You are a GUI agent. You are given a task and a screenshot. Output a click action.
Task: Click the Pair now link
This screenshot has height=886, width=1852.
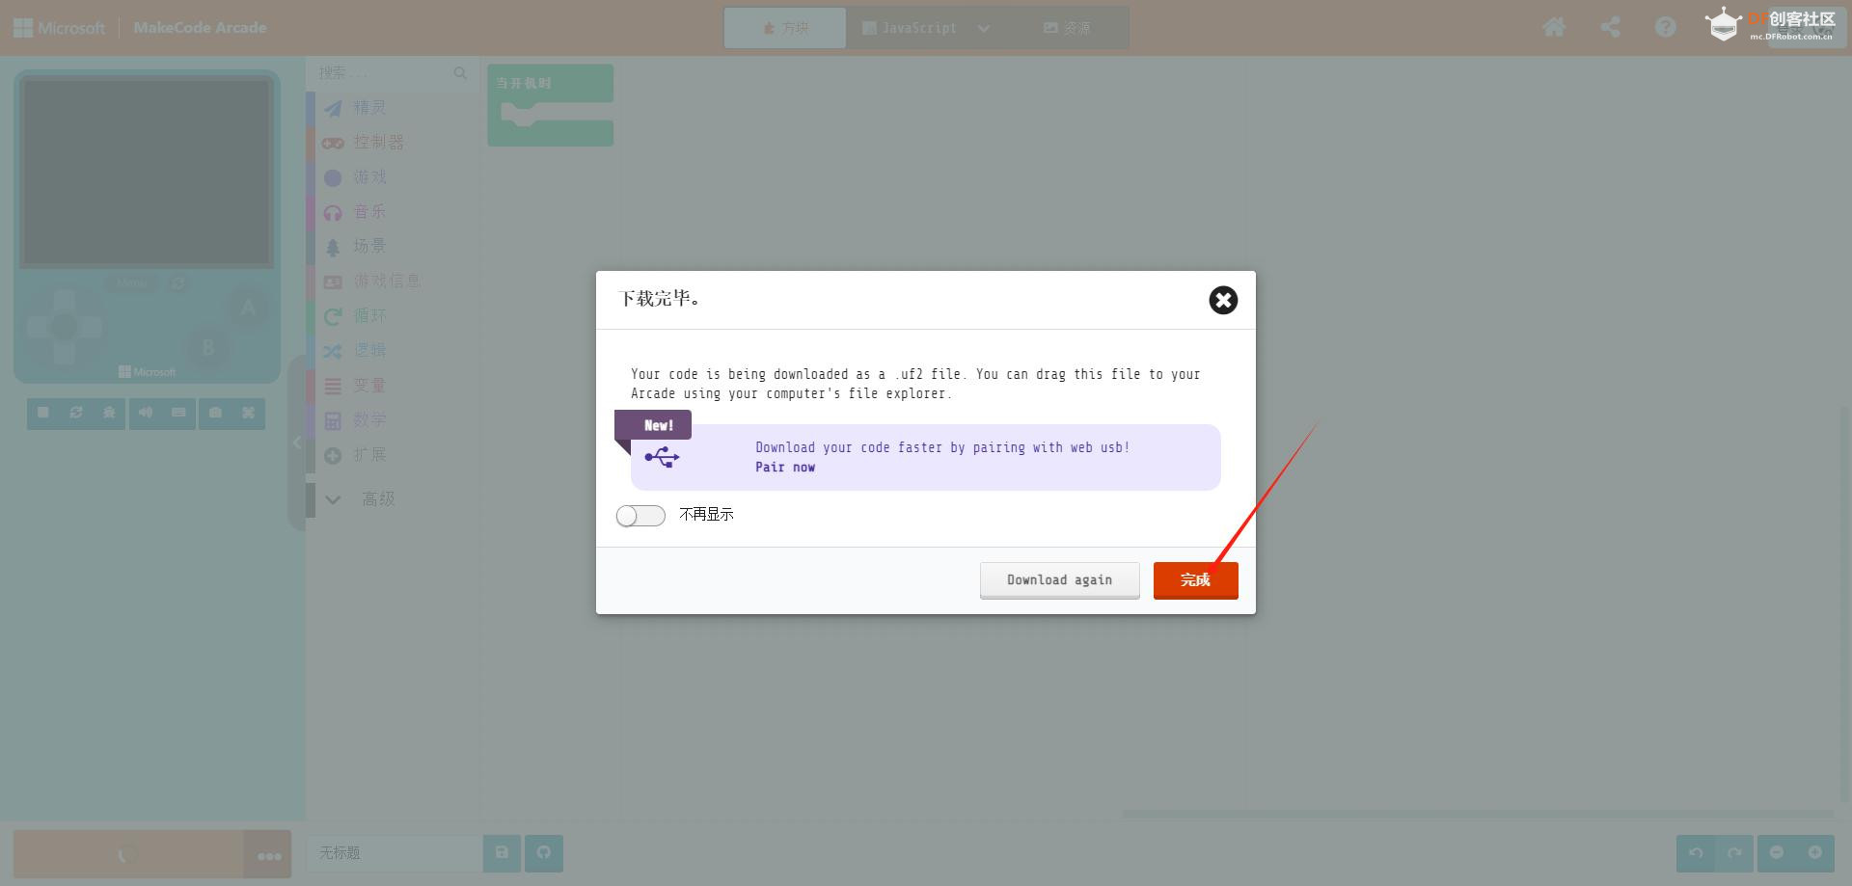785,467
